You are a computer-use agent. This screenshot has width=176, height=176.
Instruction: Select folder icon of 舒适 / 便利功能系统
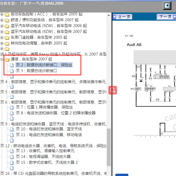pos(7,20)
